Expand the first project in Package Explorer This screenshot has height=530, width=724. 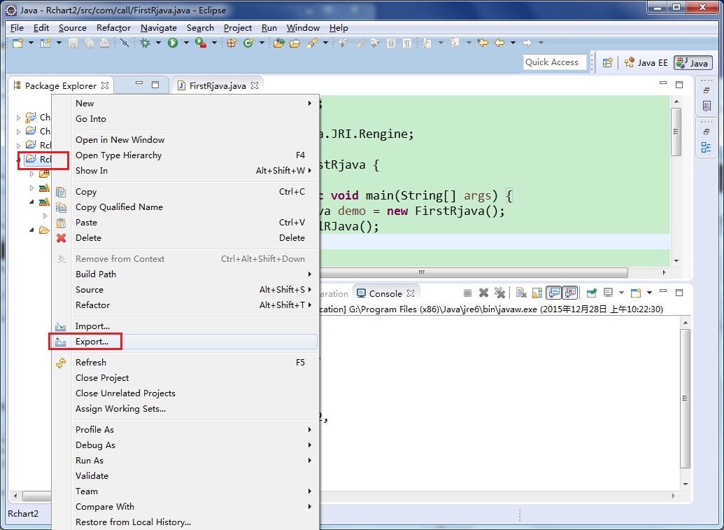click(x=18, y=118)
